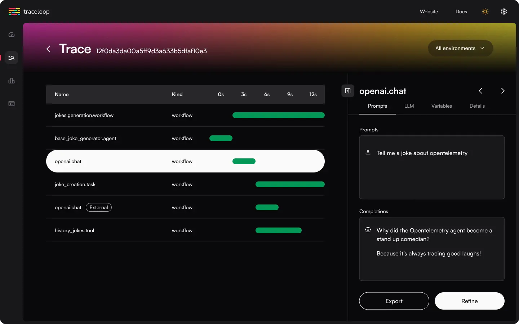Switch to the LLM tab
Screen dimensions: 519x324
pos(409,106)
